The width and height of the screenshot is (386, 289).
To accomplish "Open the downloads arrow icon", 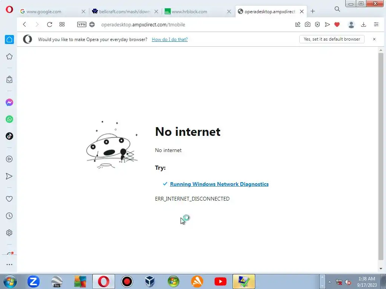I will tap(364, 24).
